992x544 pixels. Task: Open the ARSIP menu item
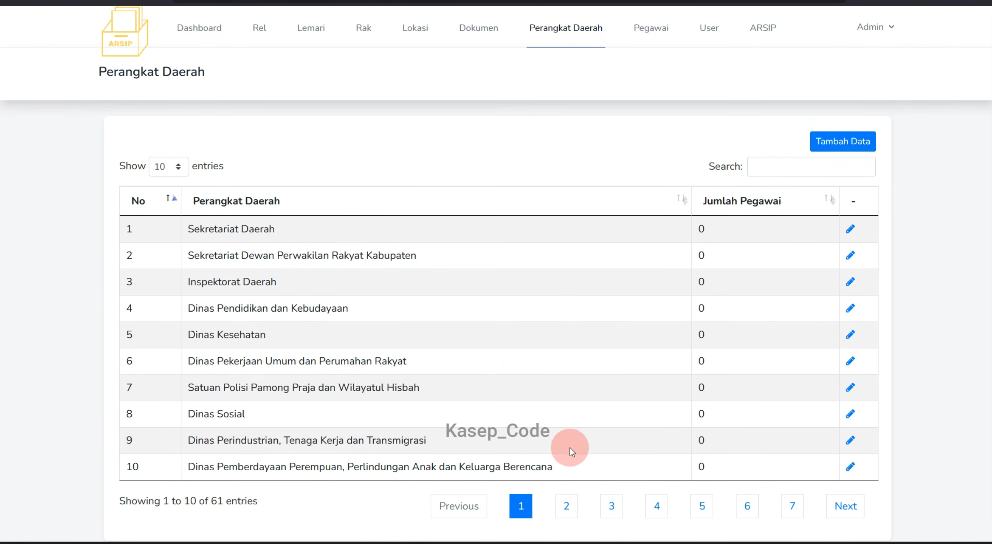(x=763, y=28)
